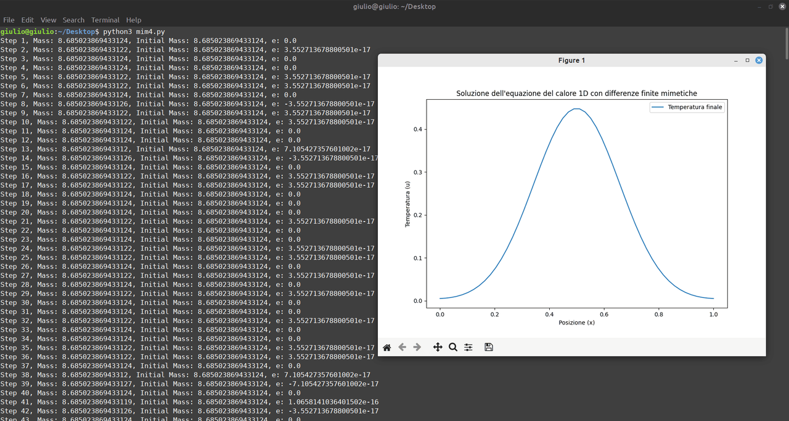Image resolution: width=789 pixels, height=421 pixels.
Task: Click the 0.4 y-axis tick label
Action: coord(417,129)
